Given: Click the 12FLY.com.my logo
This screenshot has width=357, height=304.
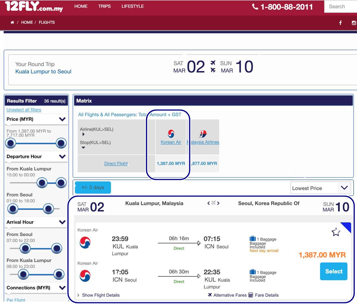Looking at the screenshot, I should tap(34, 7).
